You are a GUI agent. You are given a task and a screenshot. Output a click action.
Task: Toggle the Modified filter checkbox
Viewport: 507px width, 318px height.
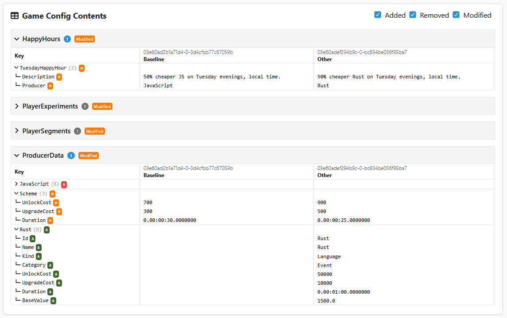pos(456,15)
